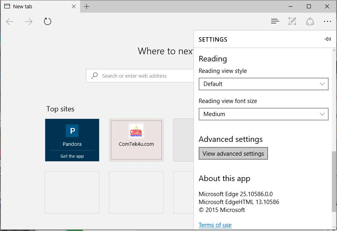Click the © 2015 Microsoft text
Image resolution: width=337 pixels, height=231 pixels.
click(x=222, y=210)
